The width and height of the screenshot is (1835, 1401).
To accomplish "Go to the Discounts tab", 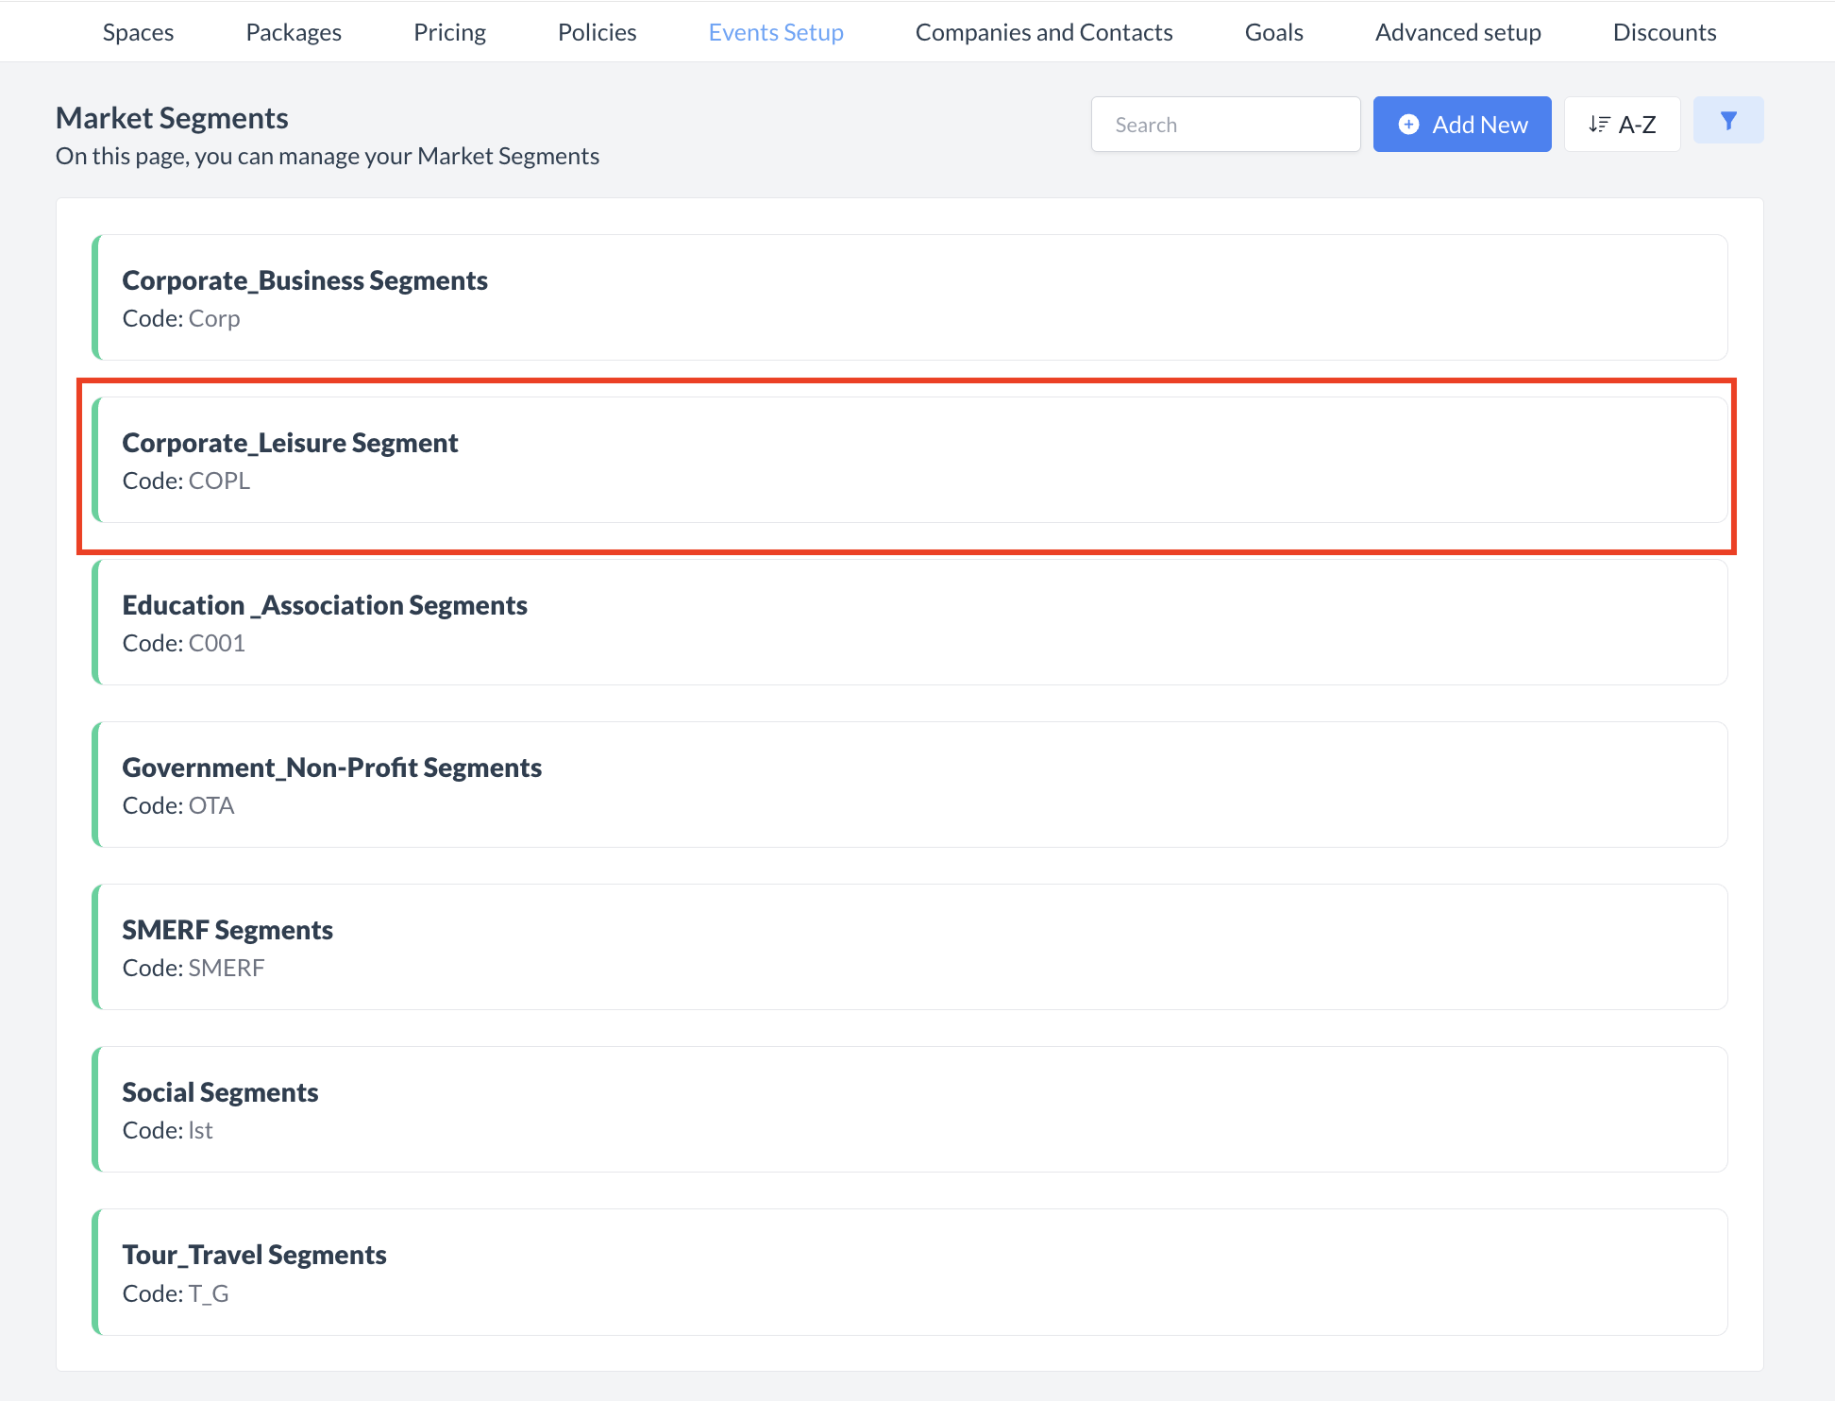I will click(x=1664, y=32).
